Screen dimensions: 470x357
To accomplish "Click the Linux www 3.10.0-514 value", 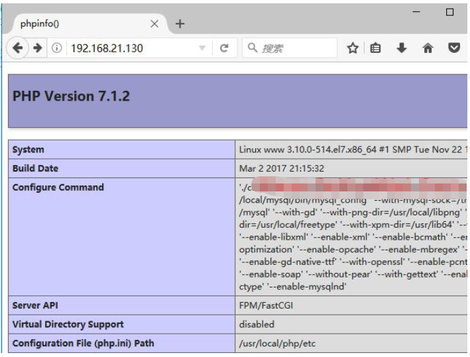I will pos(353,150).
